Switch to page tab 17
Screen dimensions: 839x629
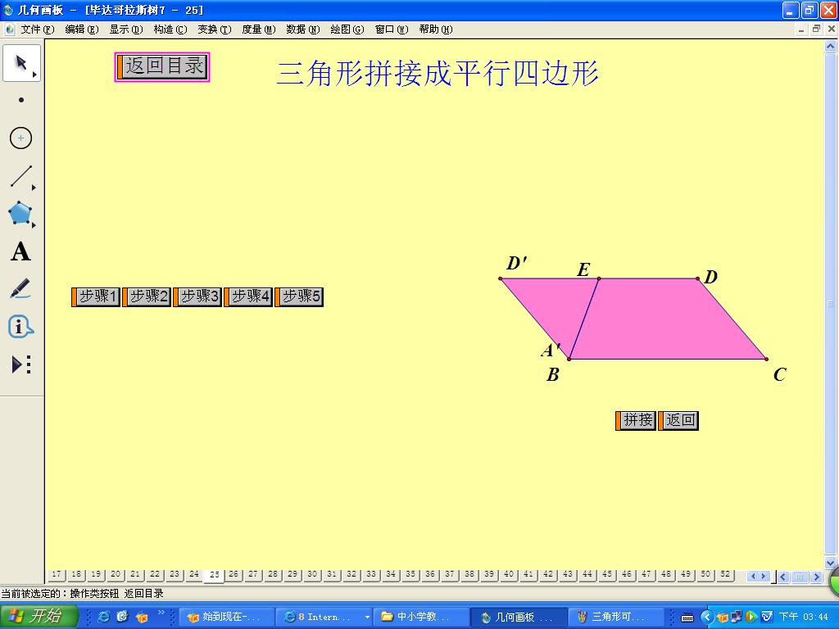57,574
